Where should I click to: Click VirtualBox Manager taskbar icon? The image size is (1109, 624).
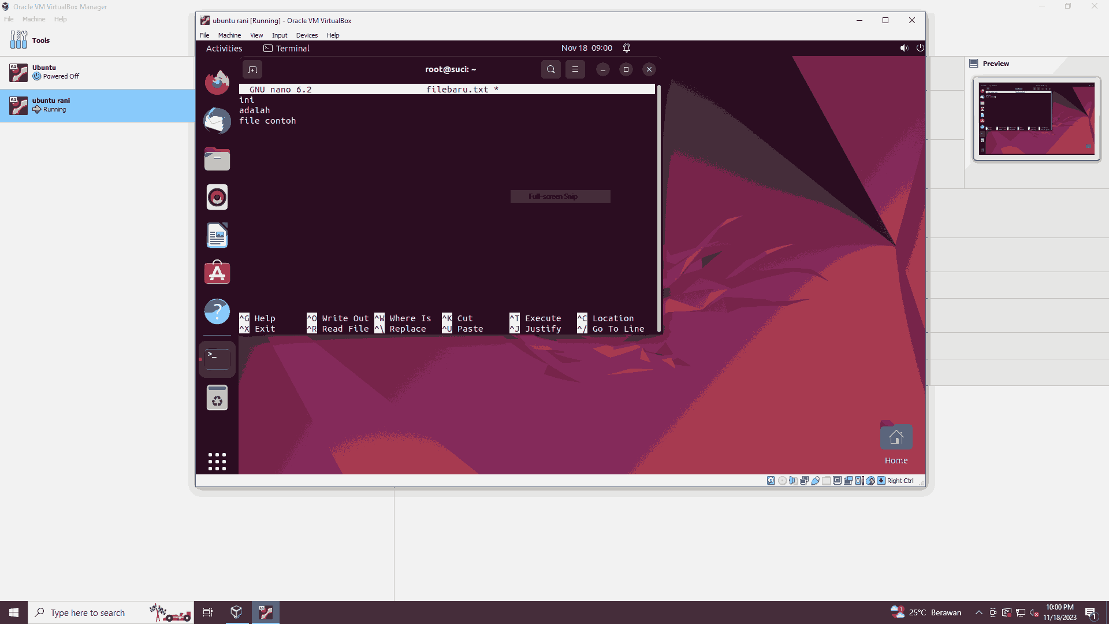[236, 612]
